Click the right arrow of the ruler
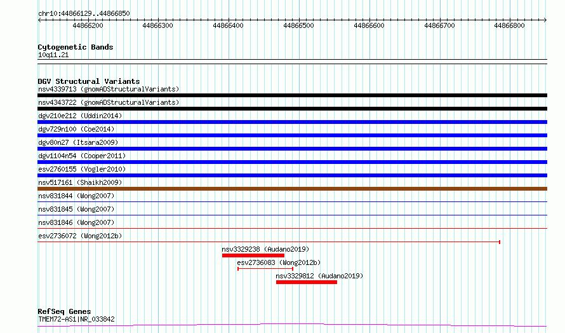 coord(545,20)
